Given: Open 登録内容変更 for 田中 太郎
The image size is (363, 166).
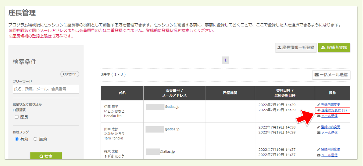Looking at the screenshot, I should point(330,127).
